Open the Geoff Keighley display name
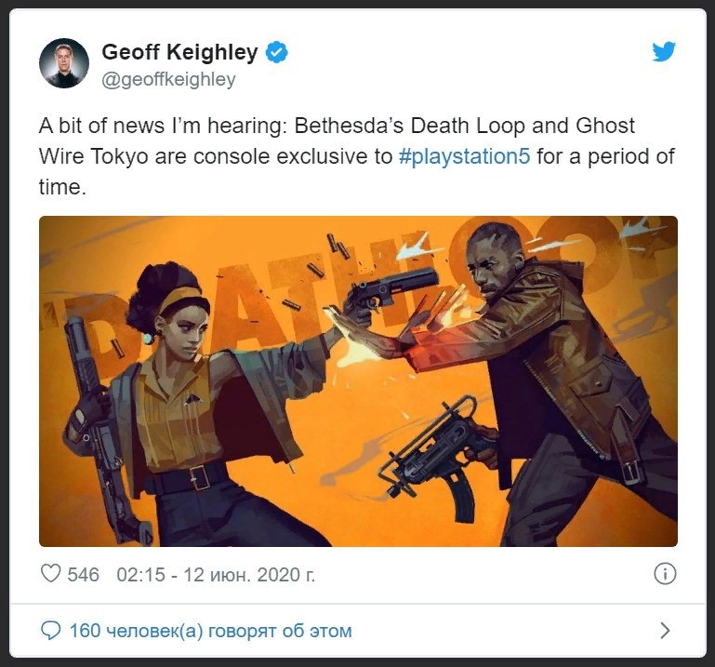 tap(179, 51)
